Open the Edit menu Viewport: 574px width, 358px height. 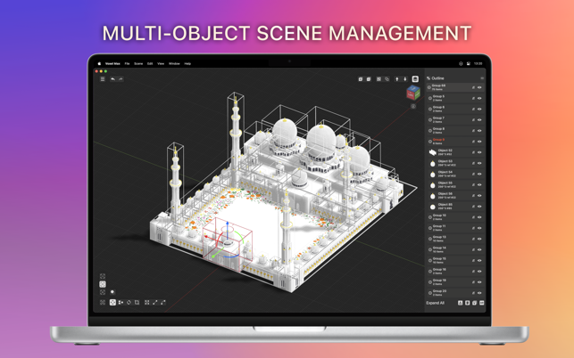pyautogui.click(x=150, y=63)
